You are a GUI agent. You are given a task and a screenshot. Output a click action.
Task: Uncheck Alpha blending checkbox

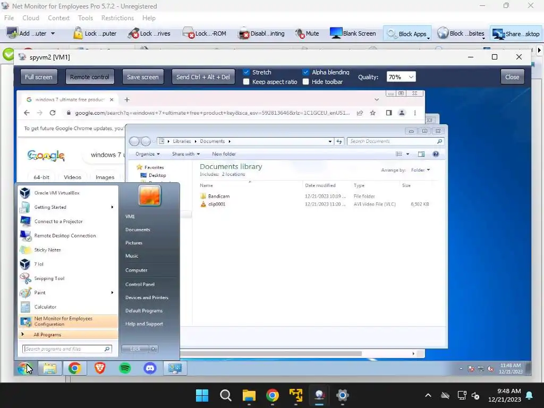305,72
